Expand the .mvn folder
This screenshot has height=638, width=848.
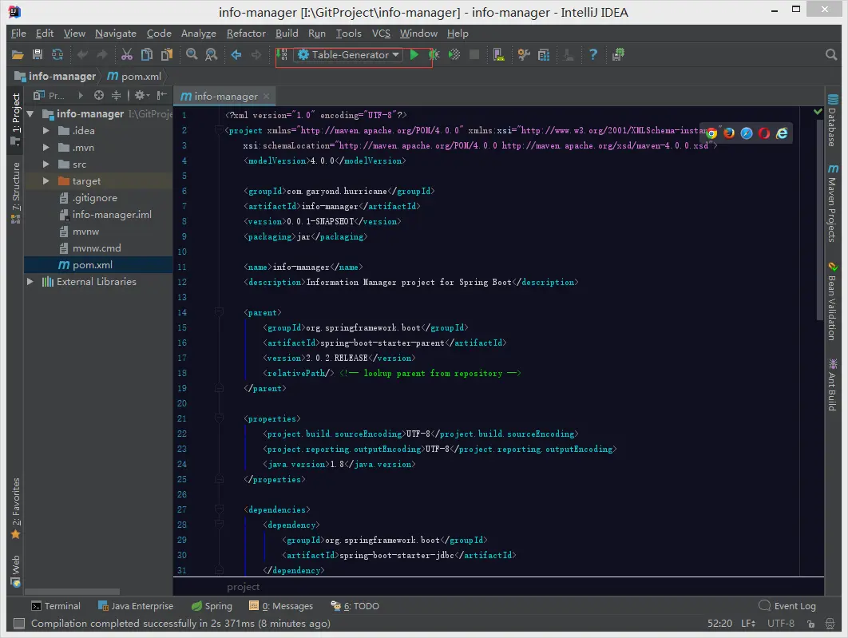coord(46,148)
